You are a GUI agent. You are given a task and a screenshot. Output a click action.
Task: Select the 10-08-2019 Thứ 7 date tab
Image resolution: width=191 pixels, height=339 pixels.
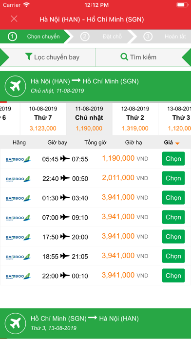[43, 119]
